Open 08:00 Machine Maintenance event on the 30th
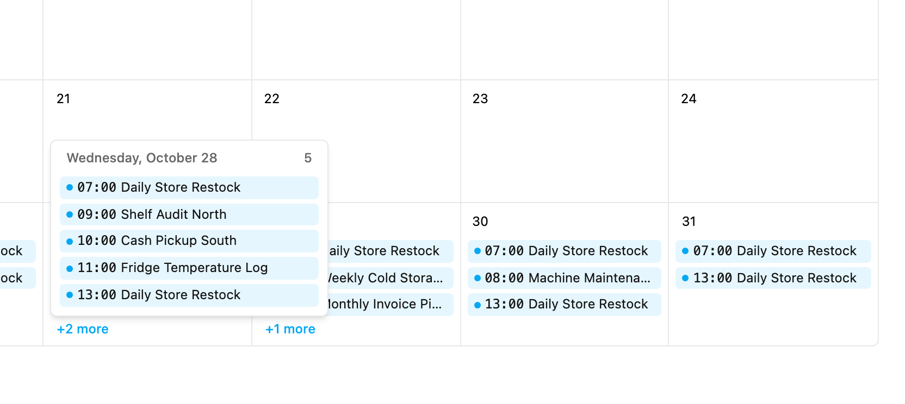Viewport: 905px width, 404px height. click(564, 278)
